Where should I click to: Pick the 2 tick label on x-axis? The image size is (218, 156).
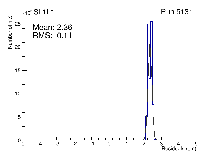(x=144, y=144)
